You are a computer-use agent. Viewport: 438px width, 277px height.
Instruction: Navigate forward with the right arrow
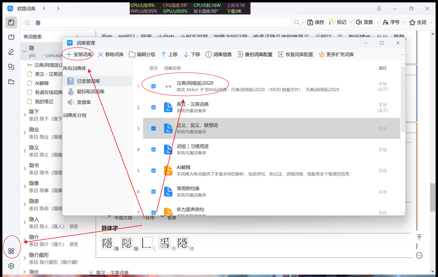tap(58, 8)
